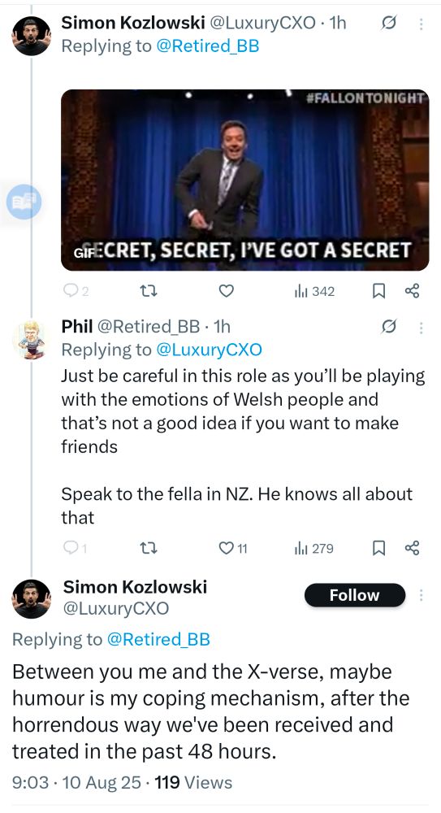441x813 pixels.
Task: Like Phil's reply with 11 likes
Action: tap(232, 548)
